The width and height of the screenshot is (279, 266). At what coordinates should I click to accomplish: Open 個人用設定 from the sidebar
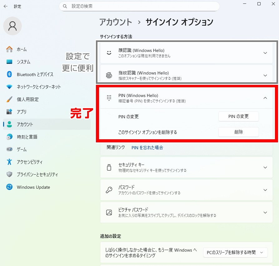27,100
